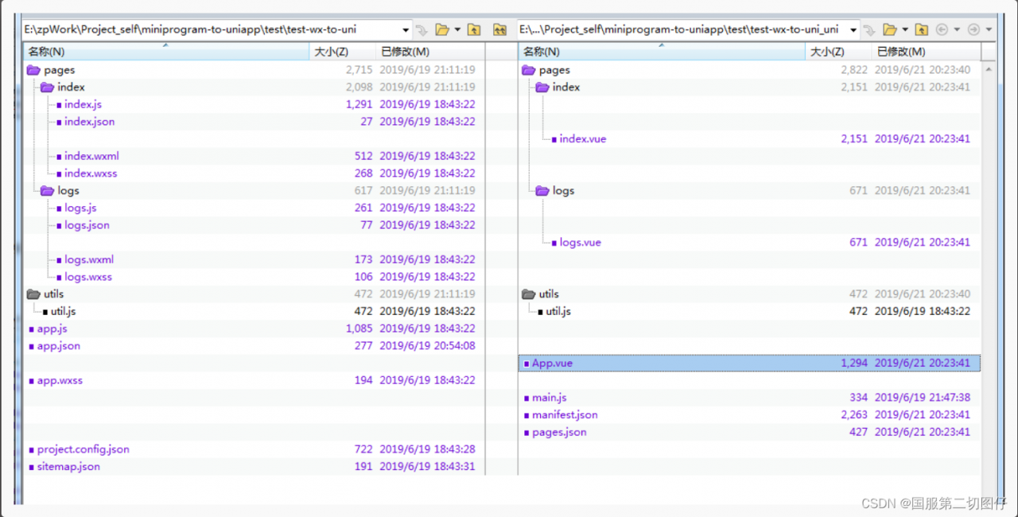
Task: Select the utils folder in left pane
Action: [53, 294]
